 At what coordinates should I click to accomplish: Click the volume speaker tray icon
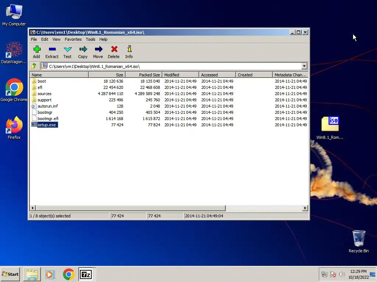coord(342,274)
